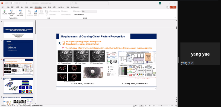Image resolution: width=221 pixels, height=107 pixels.
Task: Click the slide count indicator in status bar
Action: click(x=8, y=106)
